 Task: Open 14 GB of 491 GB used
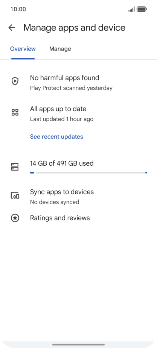(62, 163)
